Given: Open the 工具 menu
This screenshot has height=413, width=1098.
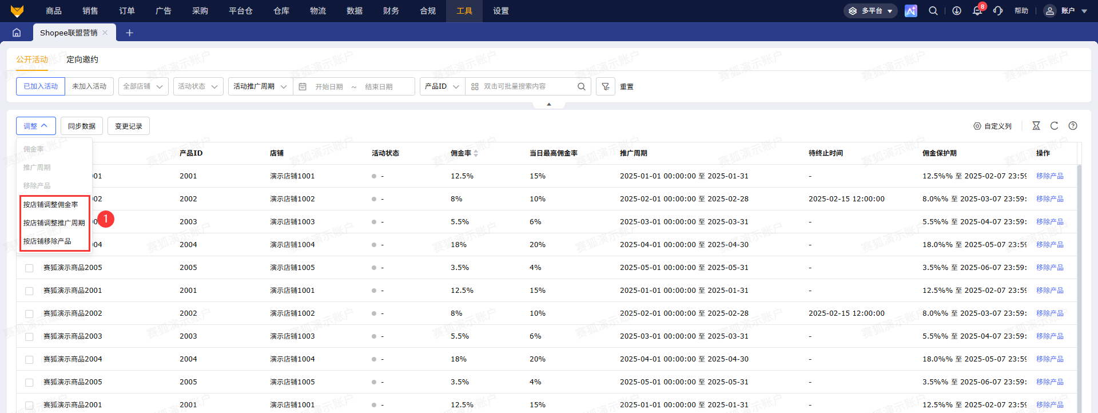Looking at the screenshot, I should [464, 11].
